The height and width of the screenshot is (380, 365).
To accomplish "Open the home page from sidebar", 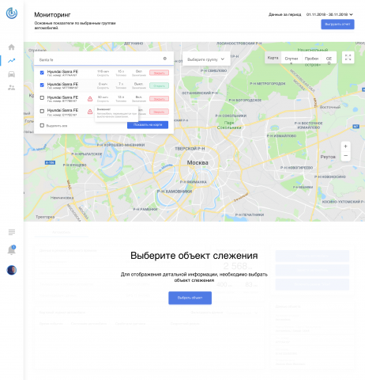I will 11,47.
